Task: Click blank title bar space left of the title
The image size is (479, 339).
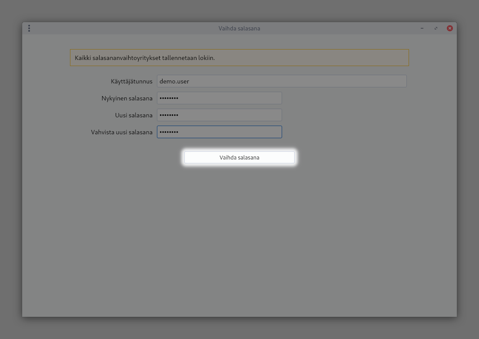Action: 122,28
